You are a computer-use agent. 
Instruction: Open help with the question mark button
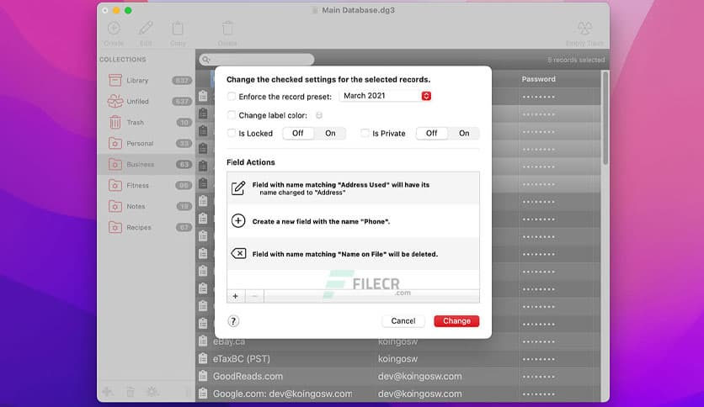(233, 321)
